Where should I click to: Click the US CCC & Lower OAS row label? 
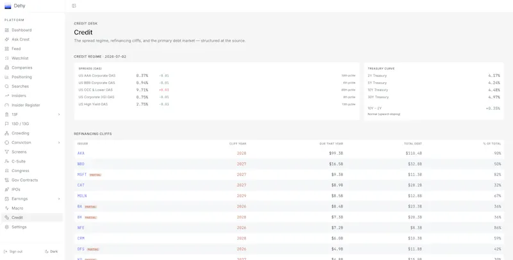tap(96, 90)
